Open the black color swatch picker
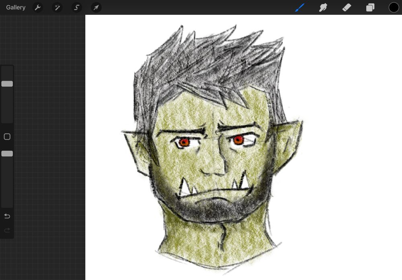The image size is (402, 280). click(x=394, y=8)
